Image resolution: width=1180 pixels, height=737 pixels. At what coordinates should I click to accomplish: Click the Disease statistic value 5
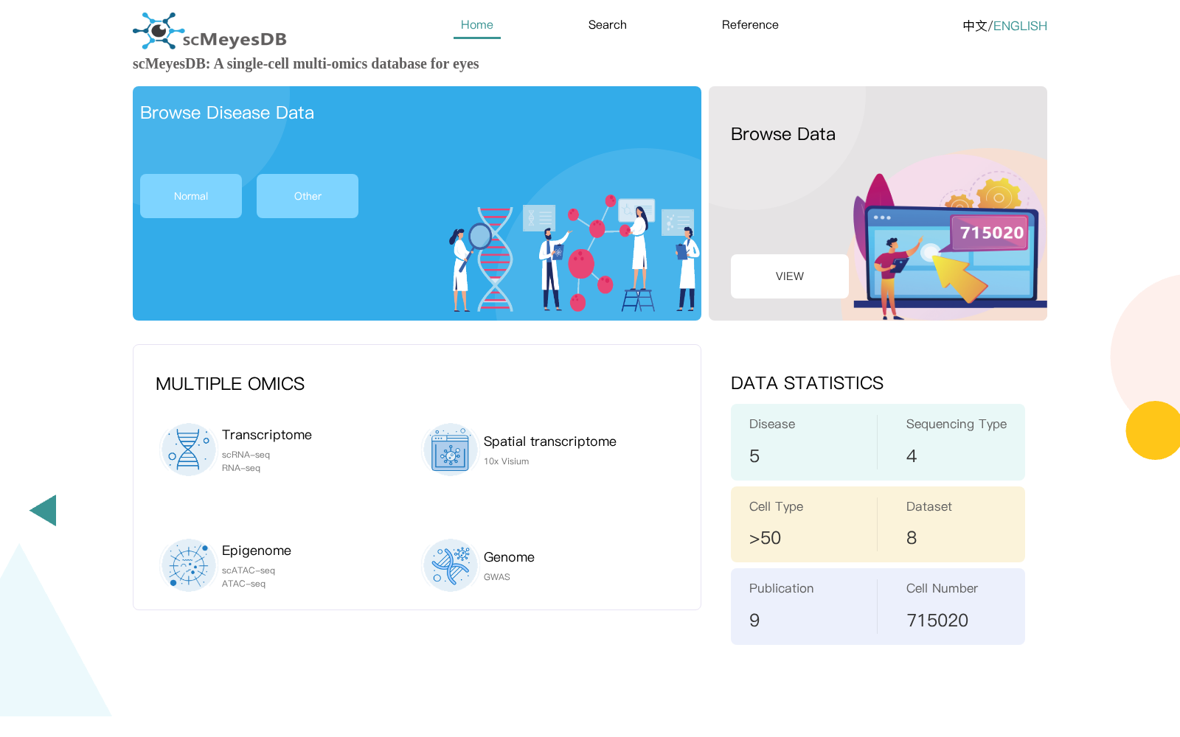pos(754,456)
